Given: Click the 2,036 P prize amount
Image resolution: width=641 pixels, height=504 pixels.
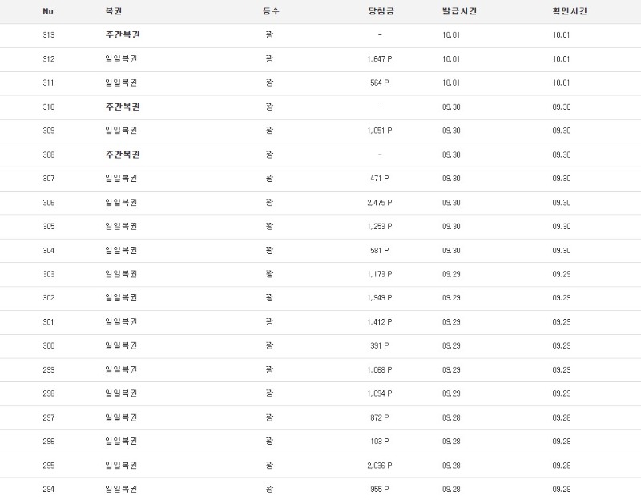Looking at the screenshot, I should [x=379, y=465].
